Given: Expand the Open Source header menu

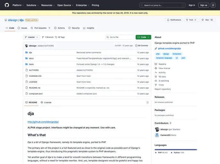Looking at the screenshot, I should (65, 5).
